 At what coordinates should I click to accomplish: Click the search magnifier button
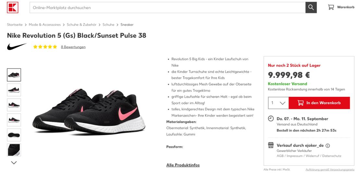pos(311,7)
